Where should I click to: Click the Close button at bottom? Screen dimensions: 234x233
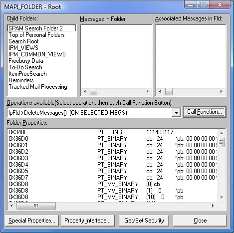tap(200, 221)
